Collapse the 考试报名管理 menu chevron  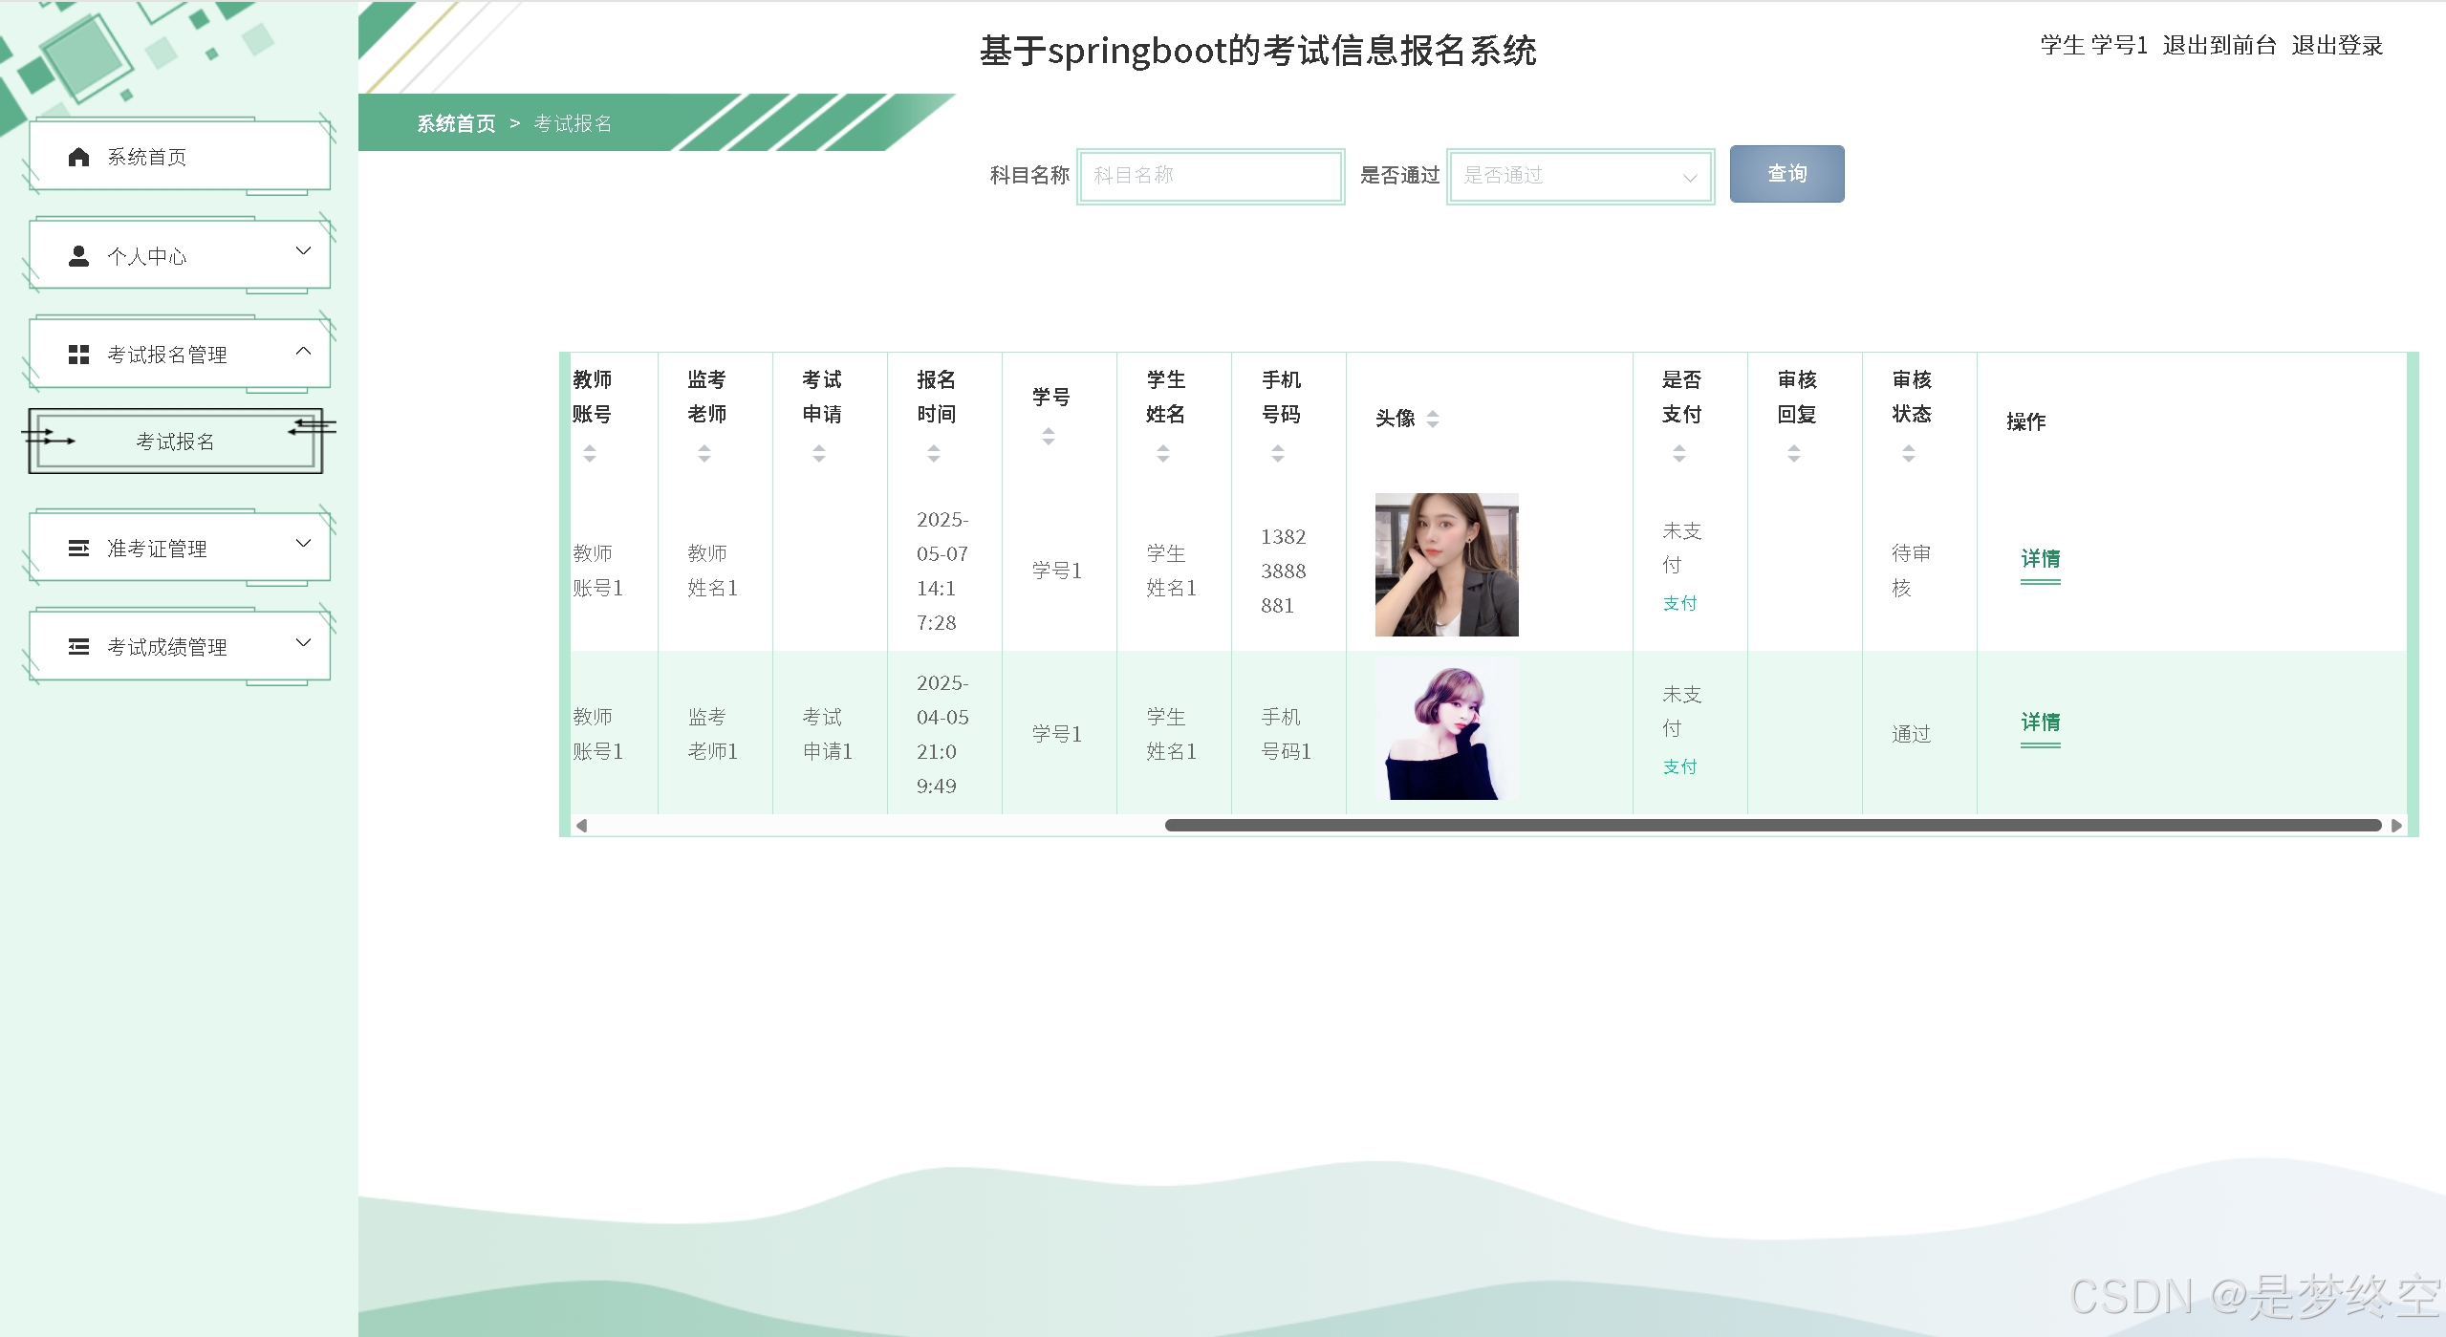(x=304, y=351)
